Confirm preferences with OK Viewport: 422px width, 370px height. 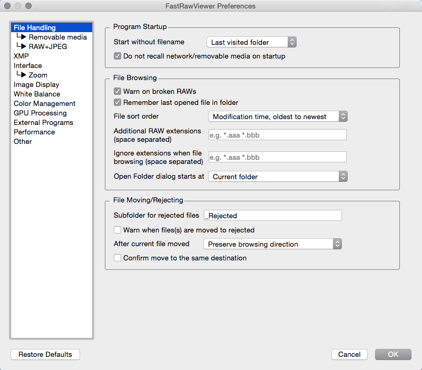coord(393,354)
